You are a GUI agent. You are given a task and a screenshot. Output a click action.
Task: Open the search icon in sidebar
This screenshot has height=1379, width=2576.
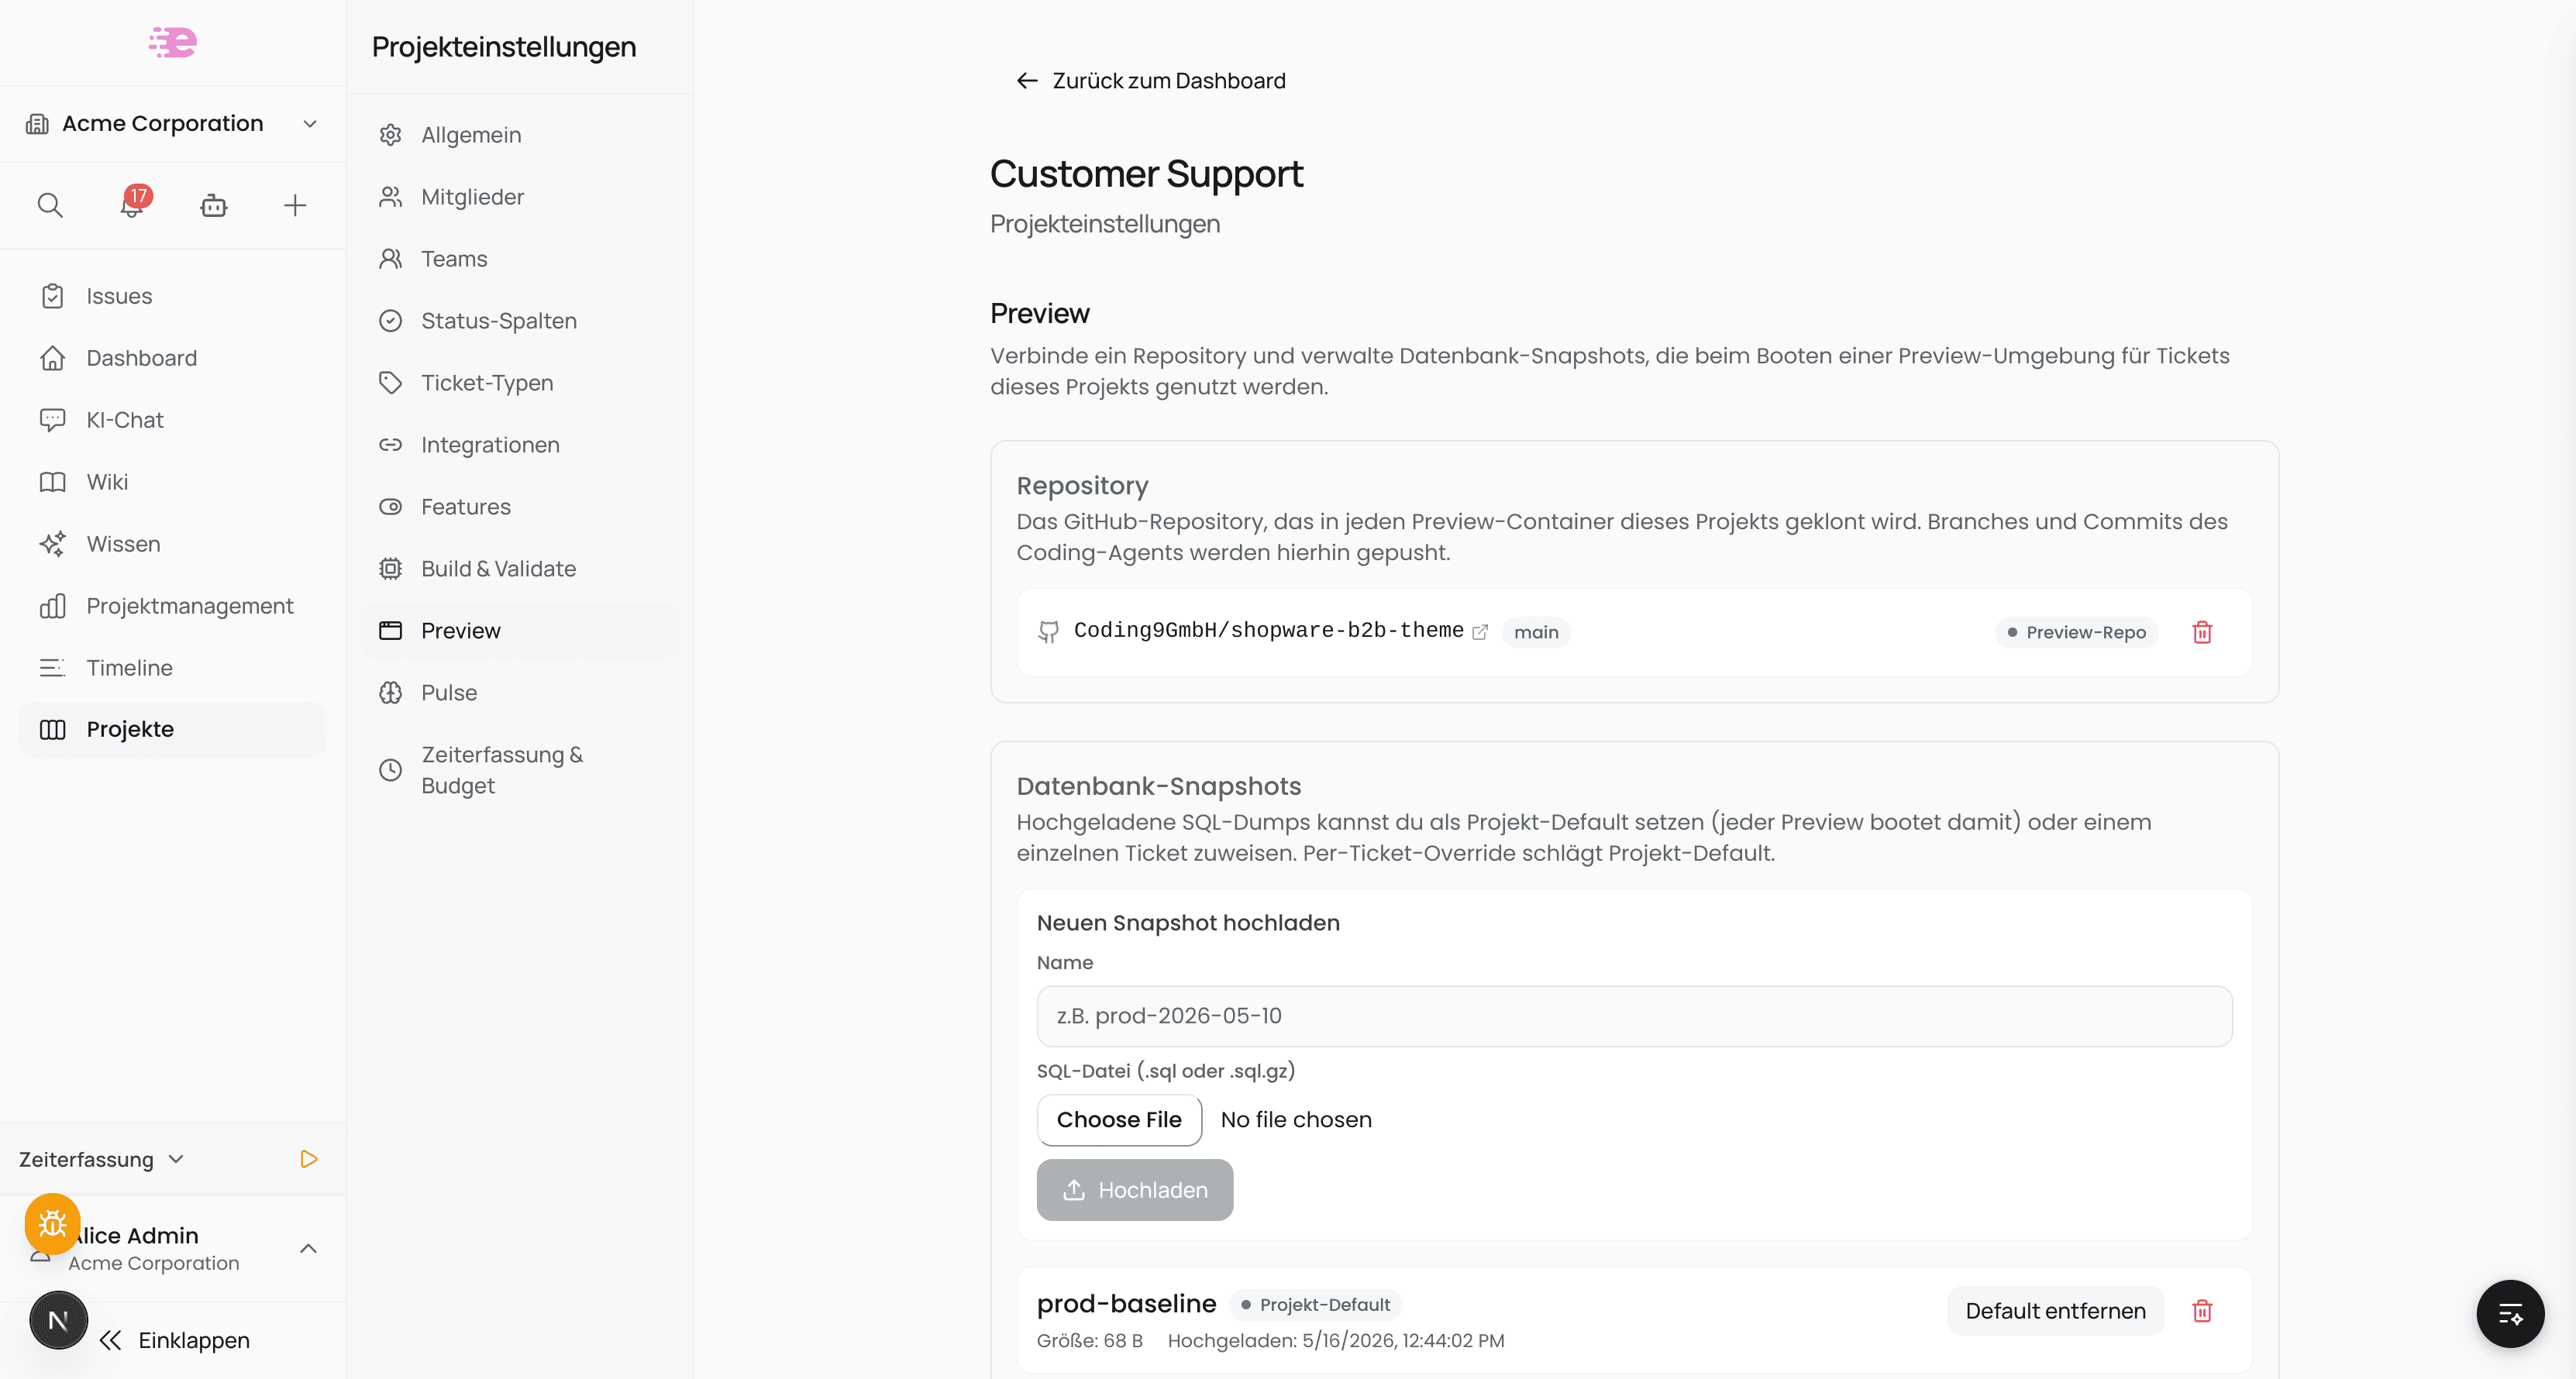pyautogui.click(x=50, y=206)
